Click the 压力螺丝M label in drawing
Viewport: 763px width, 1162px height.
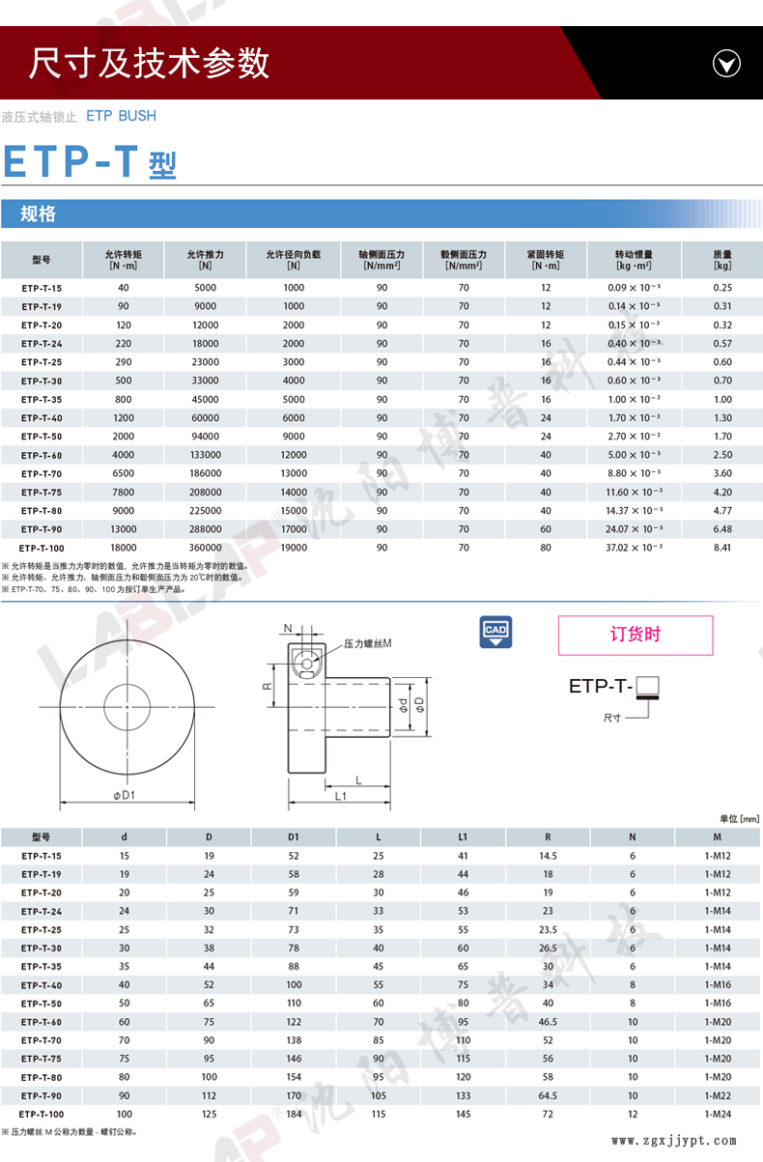click(x=367, y=643)
